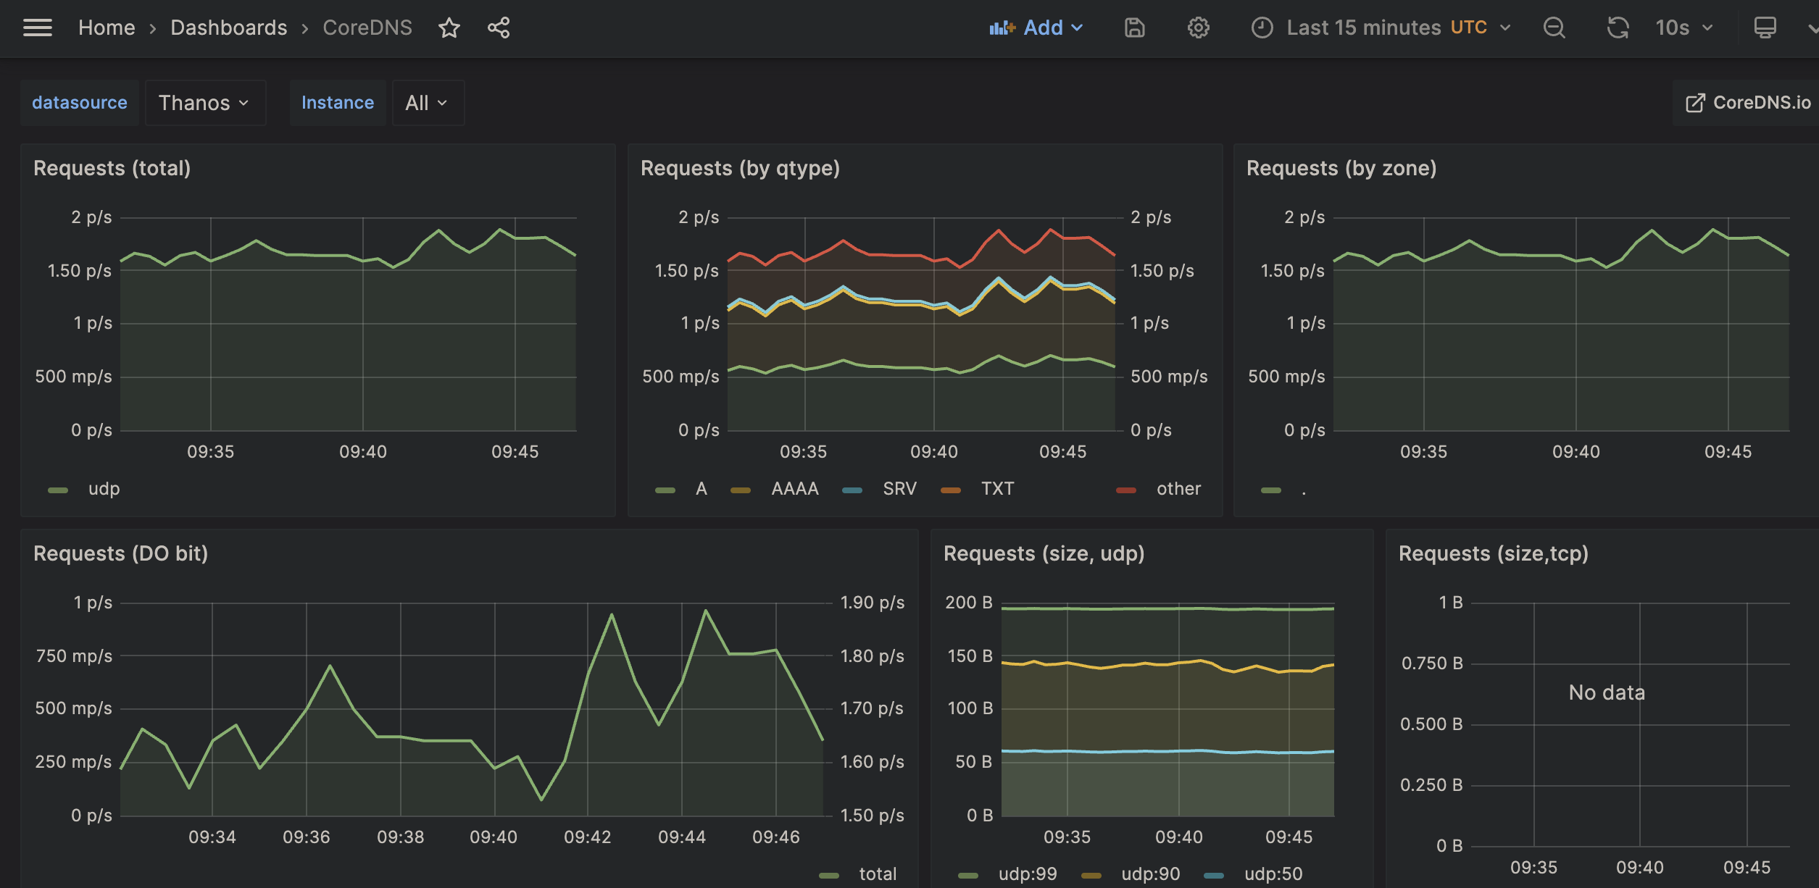Click the refresh dashboard icon

(1618, 28)
